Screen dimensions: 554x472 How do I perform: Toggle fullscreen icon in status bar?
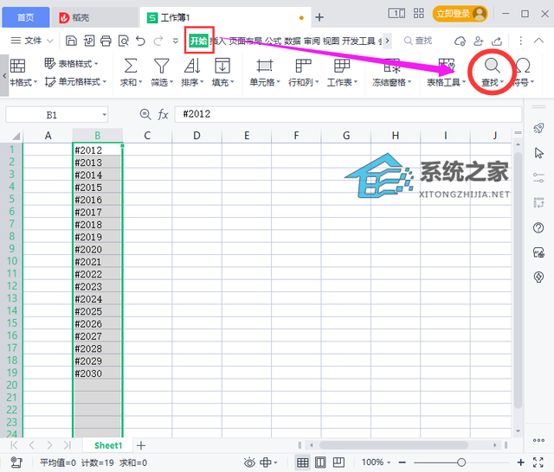tap(538, 462)
